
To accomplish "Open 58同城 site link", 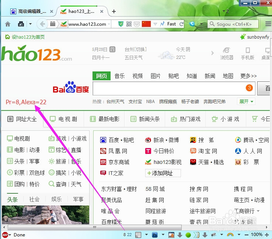I will pyautogui.click(x=155, y=189).
